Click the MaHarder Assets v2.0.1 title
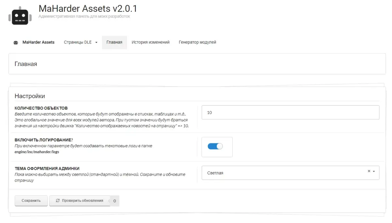 pos(88,8)
